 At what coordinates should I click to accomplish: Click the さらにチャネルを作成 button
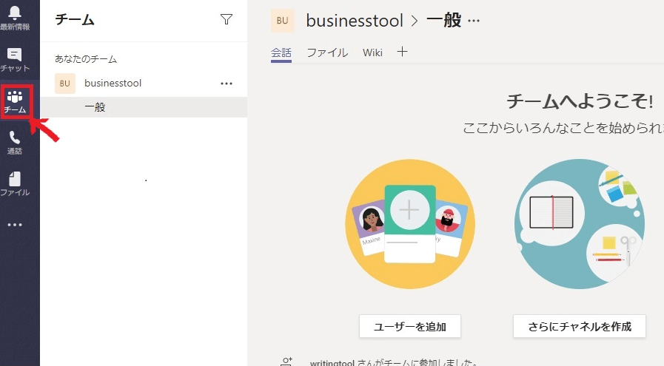tap(579, 325)
